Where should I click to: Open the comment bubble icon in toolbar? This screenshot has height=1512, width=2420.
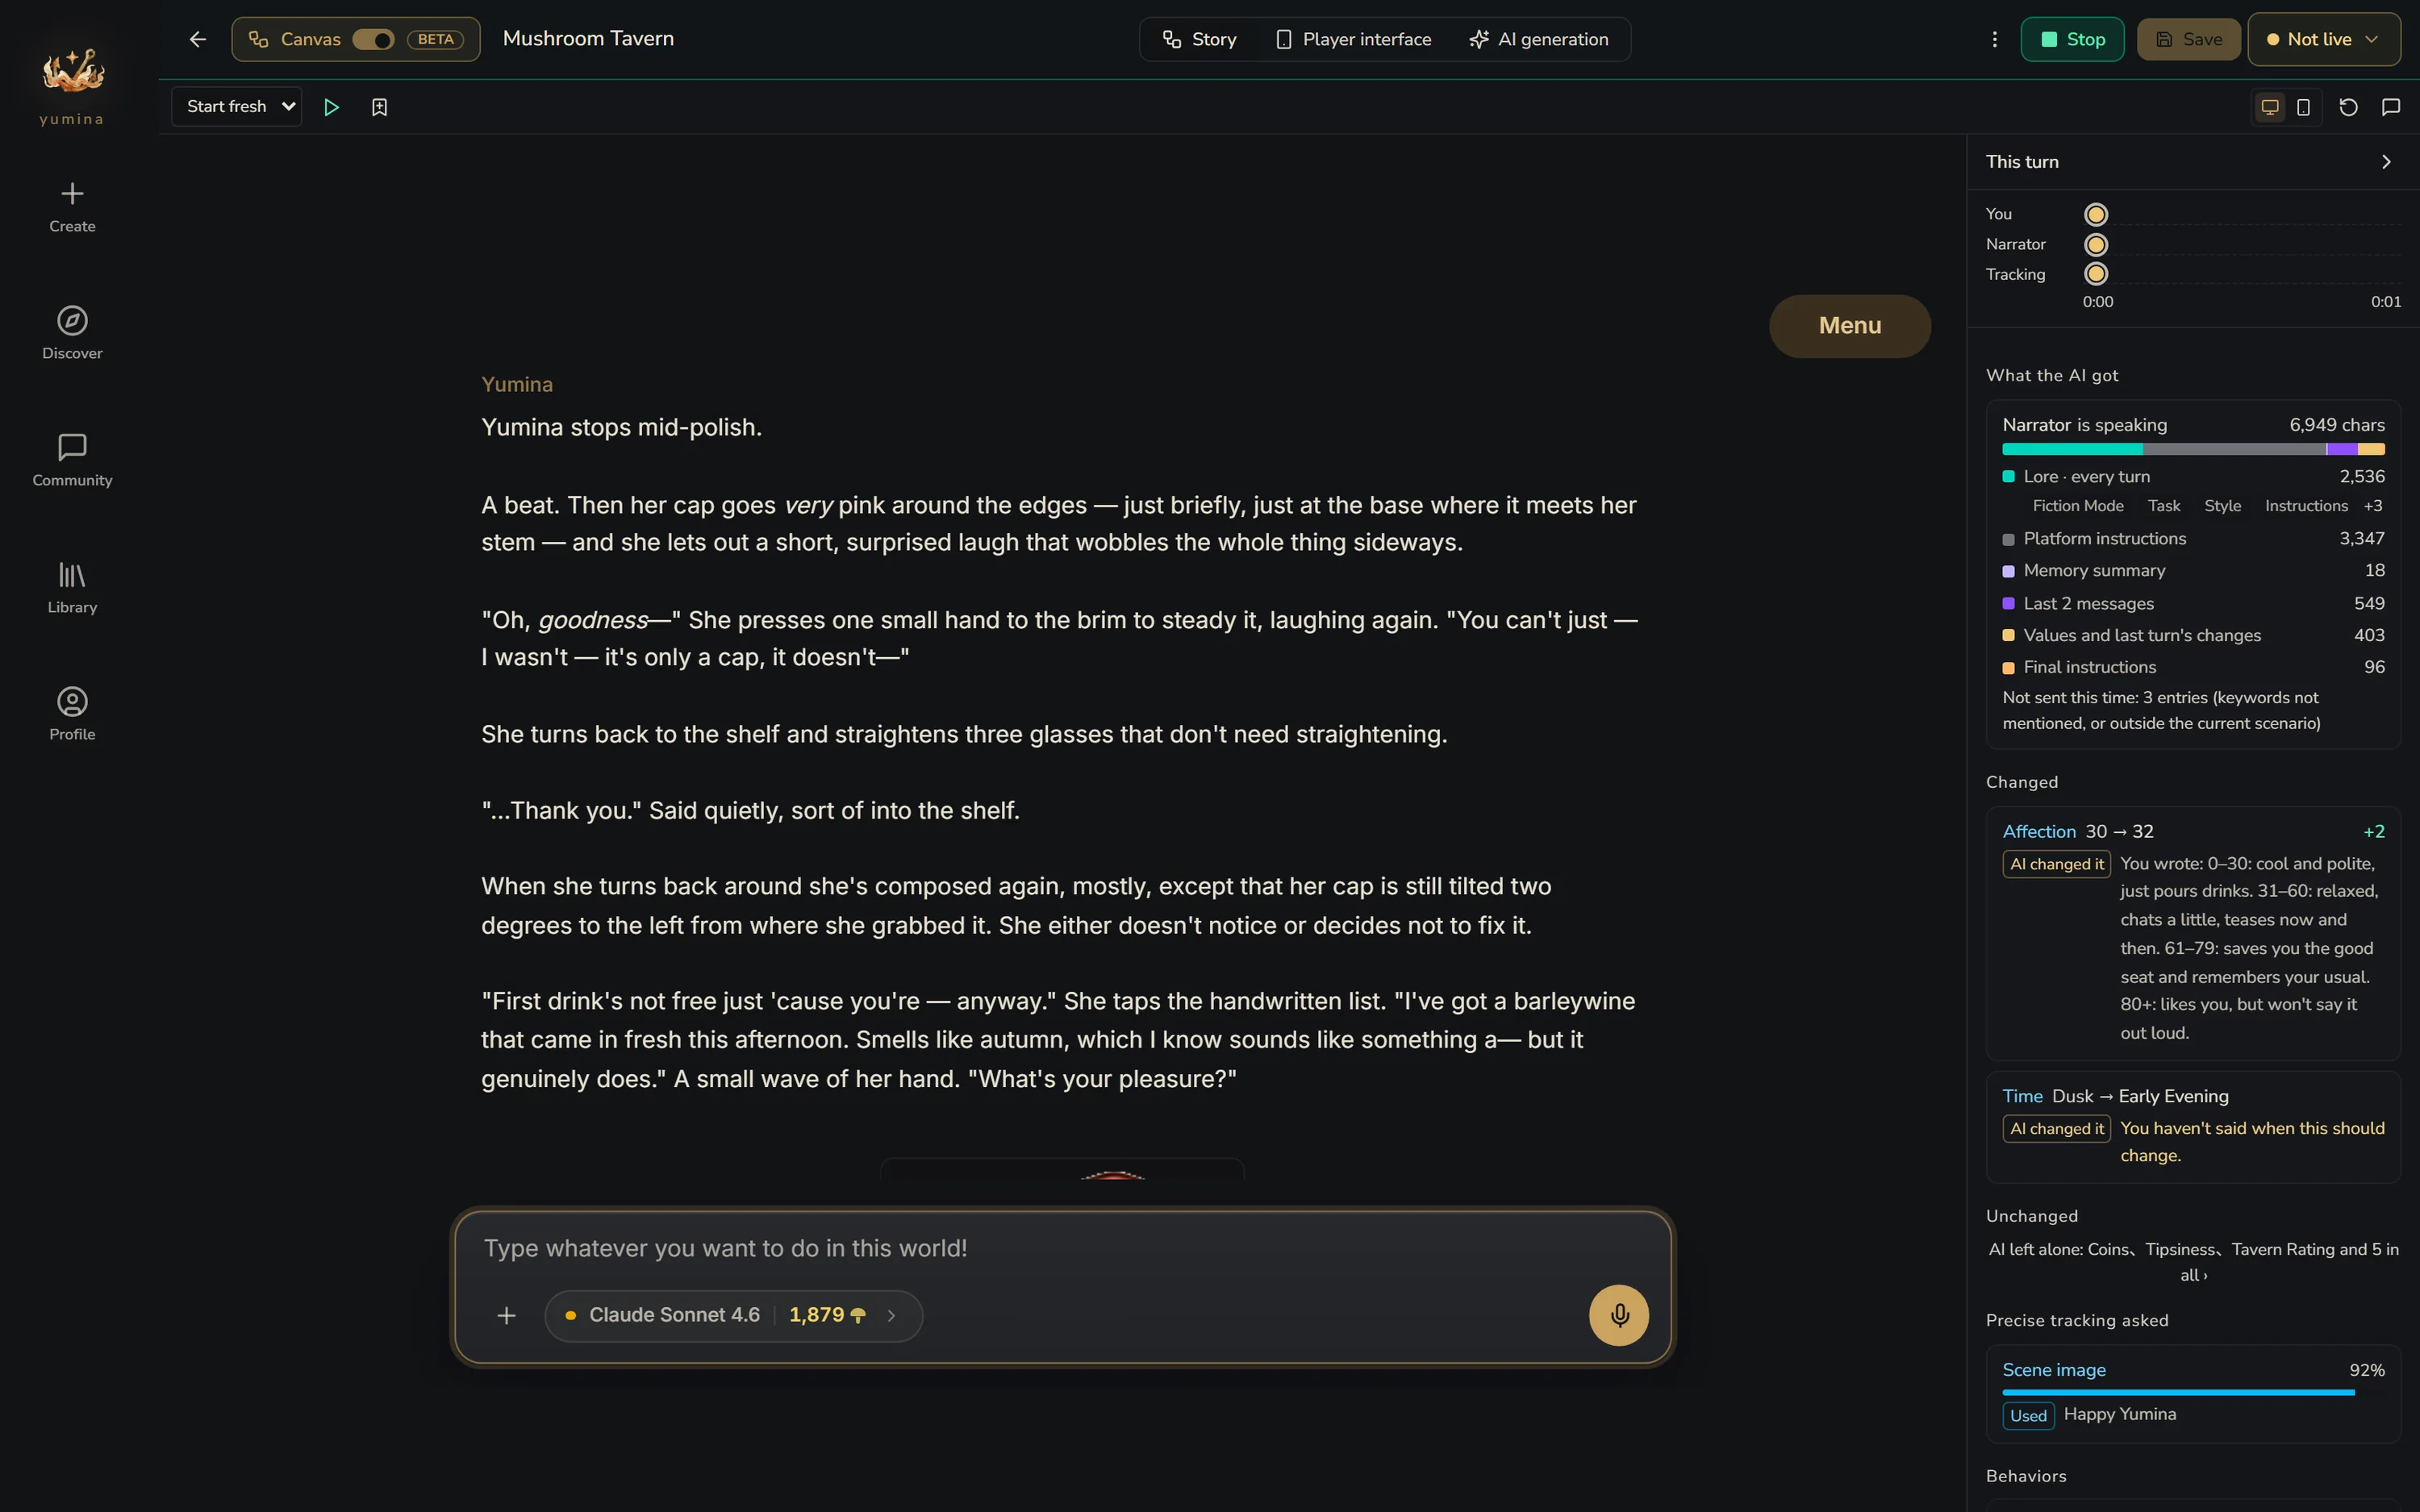pos(2391,107)
